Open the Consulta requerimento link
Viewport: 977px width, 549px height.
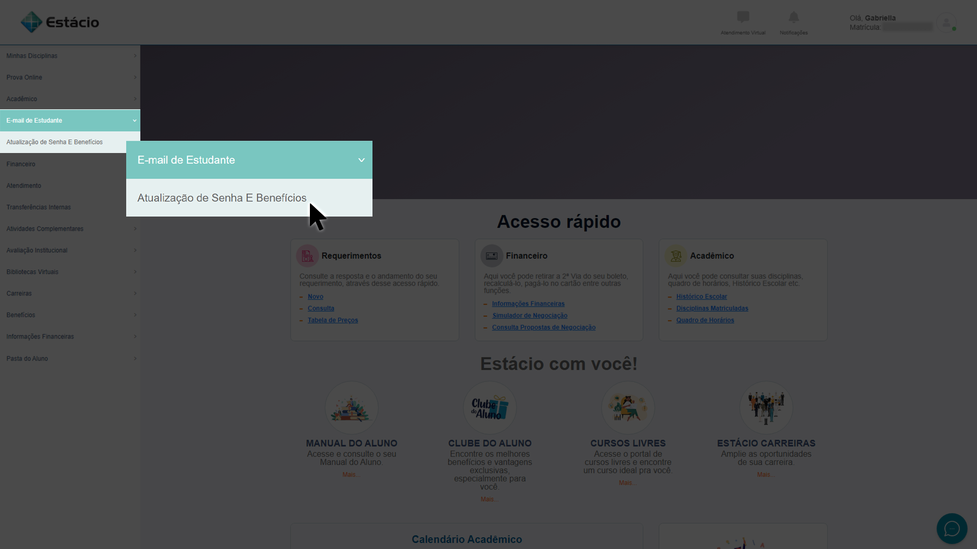click(x=321, y=309)
